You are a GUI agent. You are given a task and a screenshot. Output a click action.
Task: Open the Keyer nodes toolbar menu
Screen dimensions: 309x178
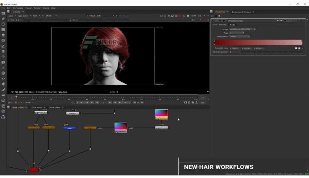pos(3,46)
